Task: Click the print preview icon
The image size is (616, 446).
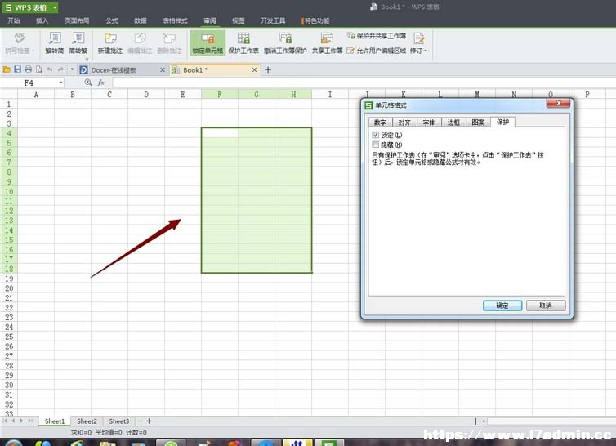Action: point(39,69)
